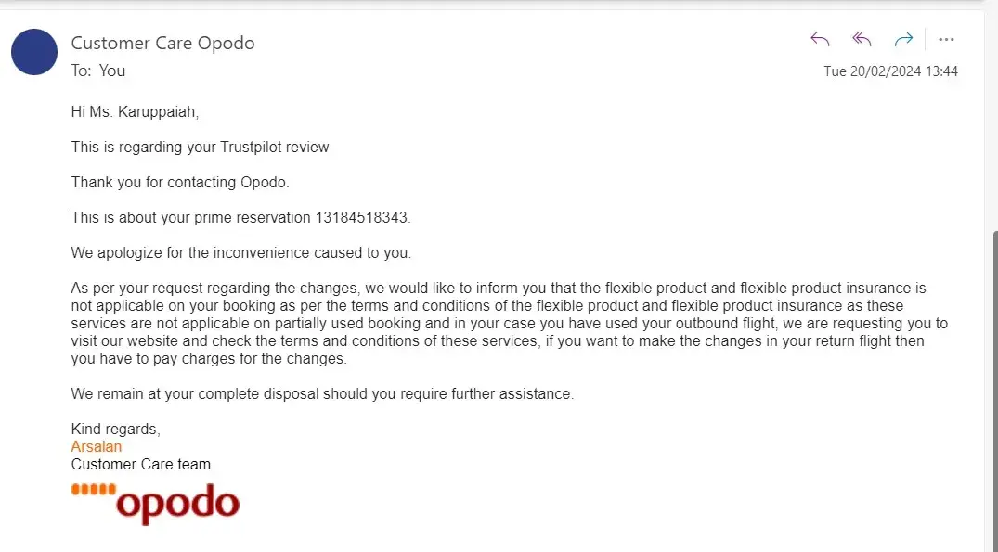Viewport: 998px width, 552px height.
Task: Click the Trustpilot review sentence
Action: pos(200,147)
